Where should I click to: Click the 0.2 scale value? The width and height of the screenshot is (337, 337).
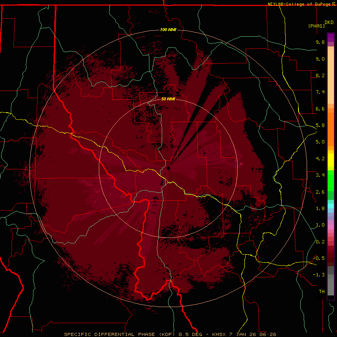pyautogui.click(x=320, y=242)
